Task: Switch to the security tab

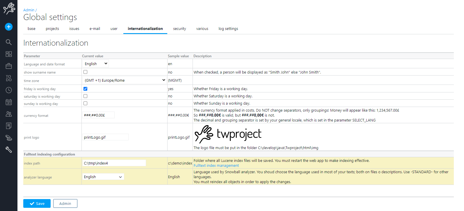Action: pos(179,28)
